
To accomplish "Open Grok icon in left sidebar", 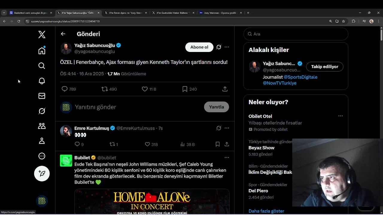I will point(42,111).
